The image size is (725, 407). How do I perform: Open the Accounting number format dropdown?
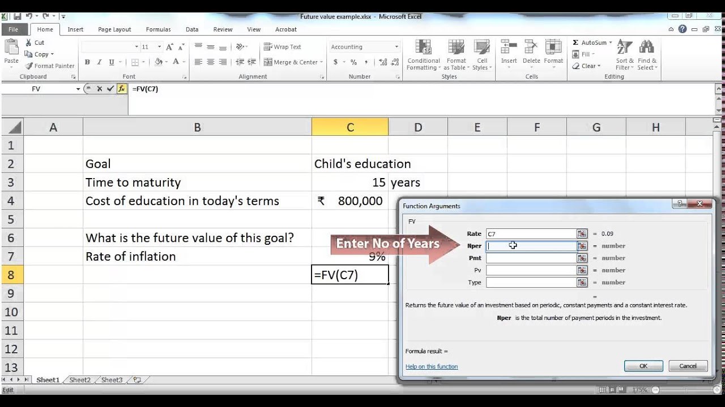[x=396, y=47]
